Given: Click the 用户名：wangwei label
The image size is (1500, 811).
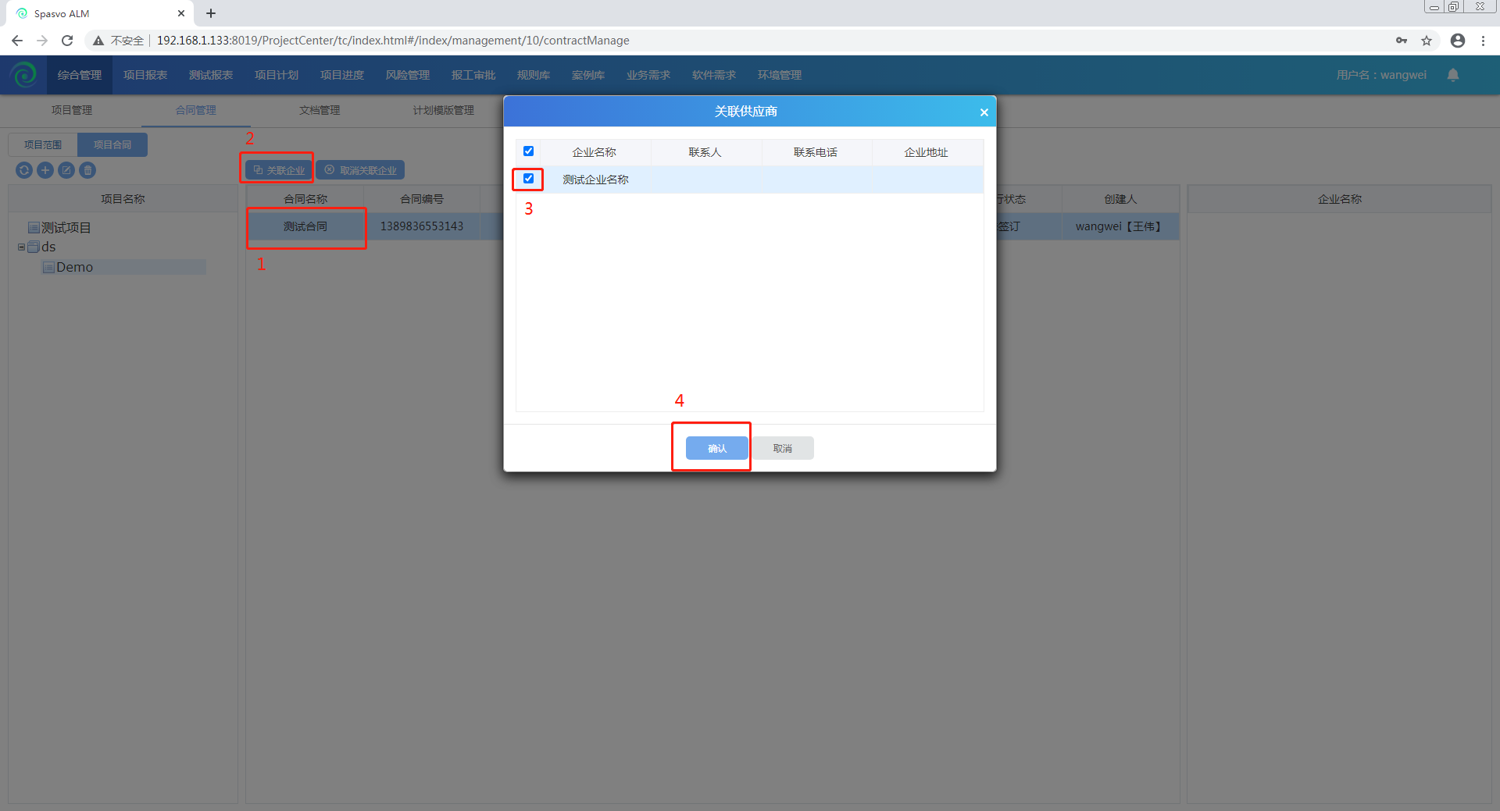Looking at the screenshot, I should 1381,75.
